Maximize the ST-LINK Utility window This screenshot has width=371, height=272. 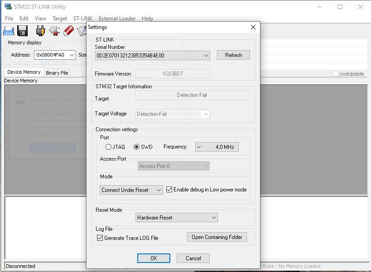point(340,7)
